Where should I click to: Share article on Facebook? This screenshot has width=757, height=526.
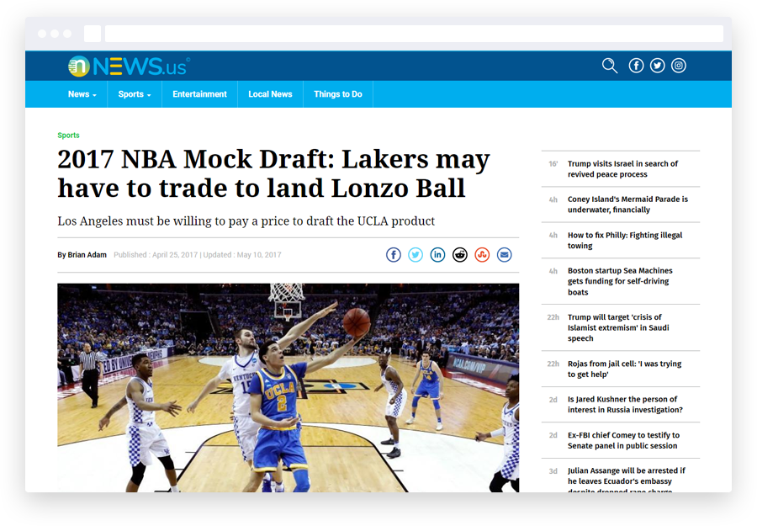click(x=394, y=254)
